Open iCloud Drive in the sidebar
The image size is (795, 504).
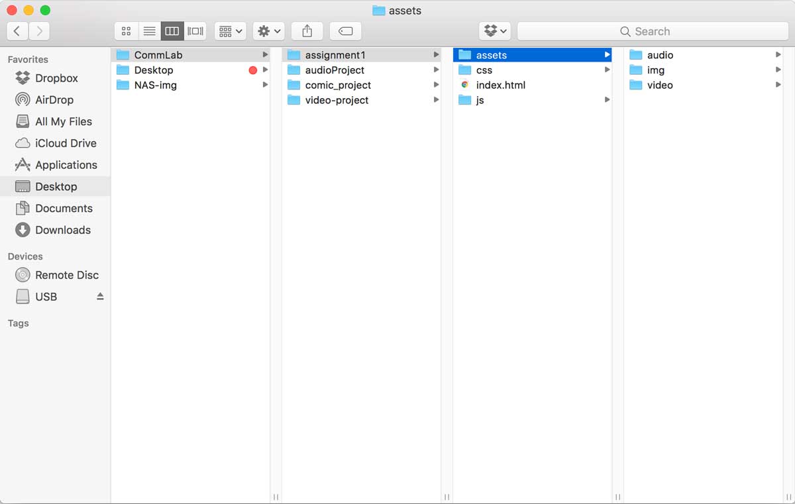pyautogui.click(x=56, y=143)
